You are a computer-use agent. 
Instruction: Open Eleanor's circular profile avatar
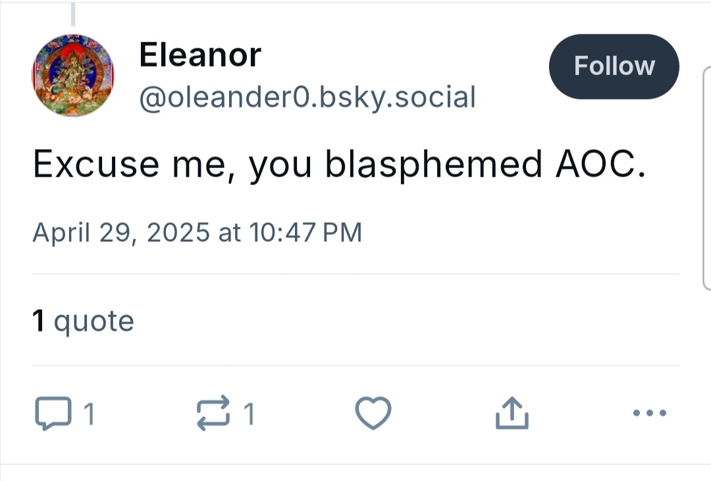tap(72, 75)
